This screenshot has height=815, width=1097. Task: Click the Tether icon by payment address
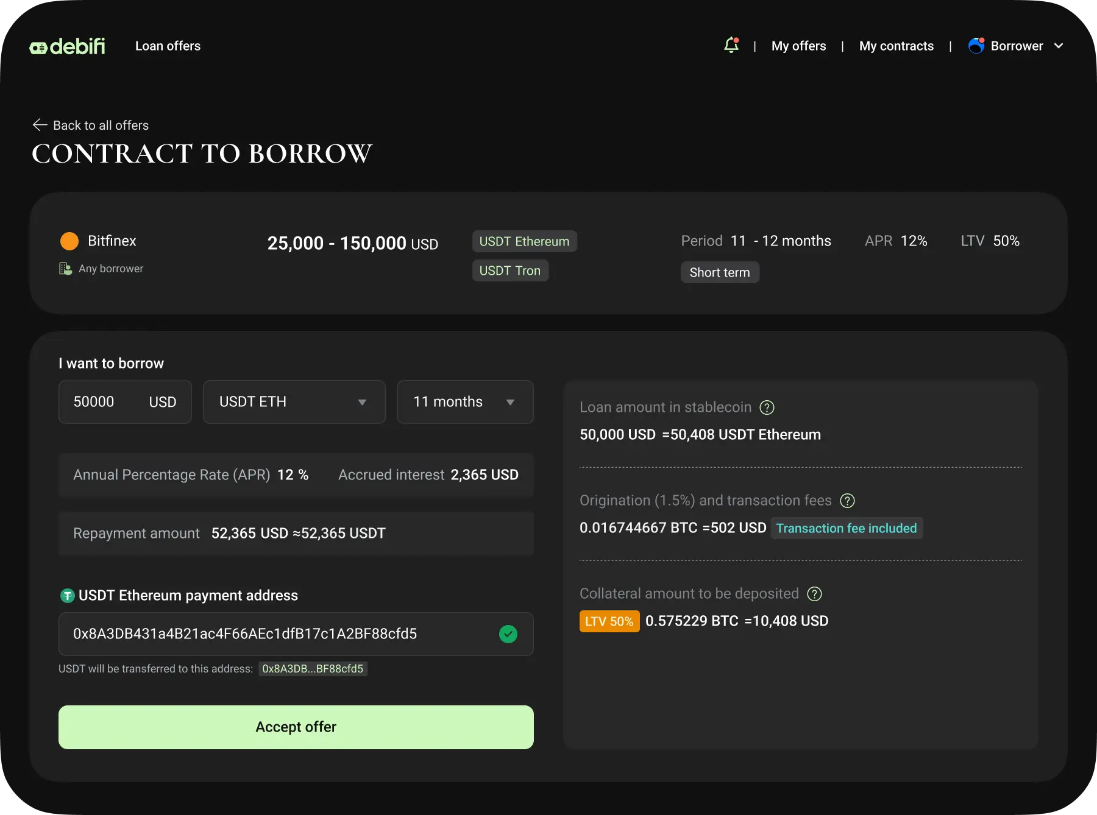(x=67, y=596)
